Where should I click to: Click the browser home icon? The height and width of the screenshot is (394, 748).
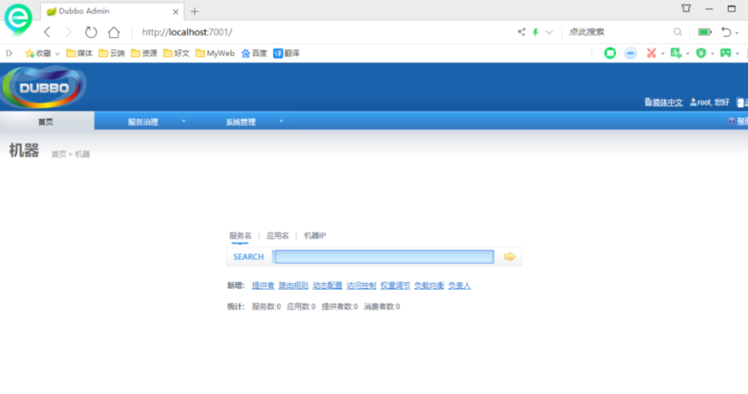point(113,32)
